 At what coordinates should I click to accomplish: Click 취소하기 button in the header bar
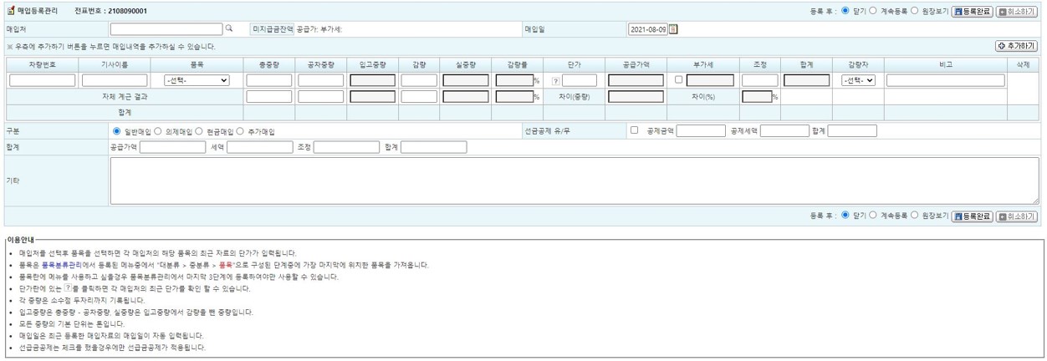pos(1017,11)
